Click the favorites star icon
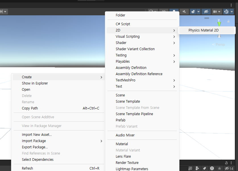The height and width of the screenshot is (171, 238). (x=219, y=168)
